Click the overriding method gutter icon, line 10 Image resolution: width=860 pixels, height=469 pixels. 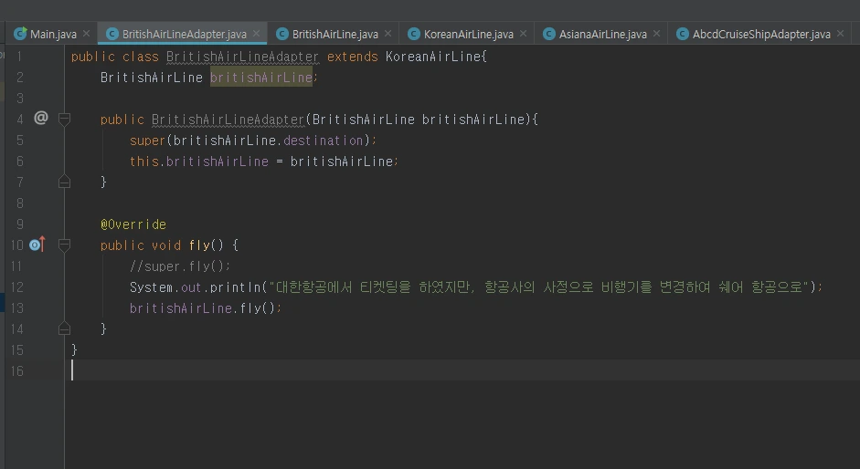coord(37,245)
